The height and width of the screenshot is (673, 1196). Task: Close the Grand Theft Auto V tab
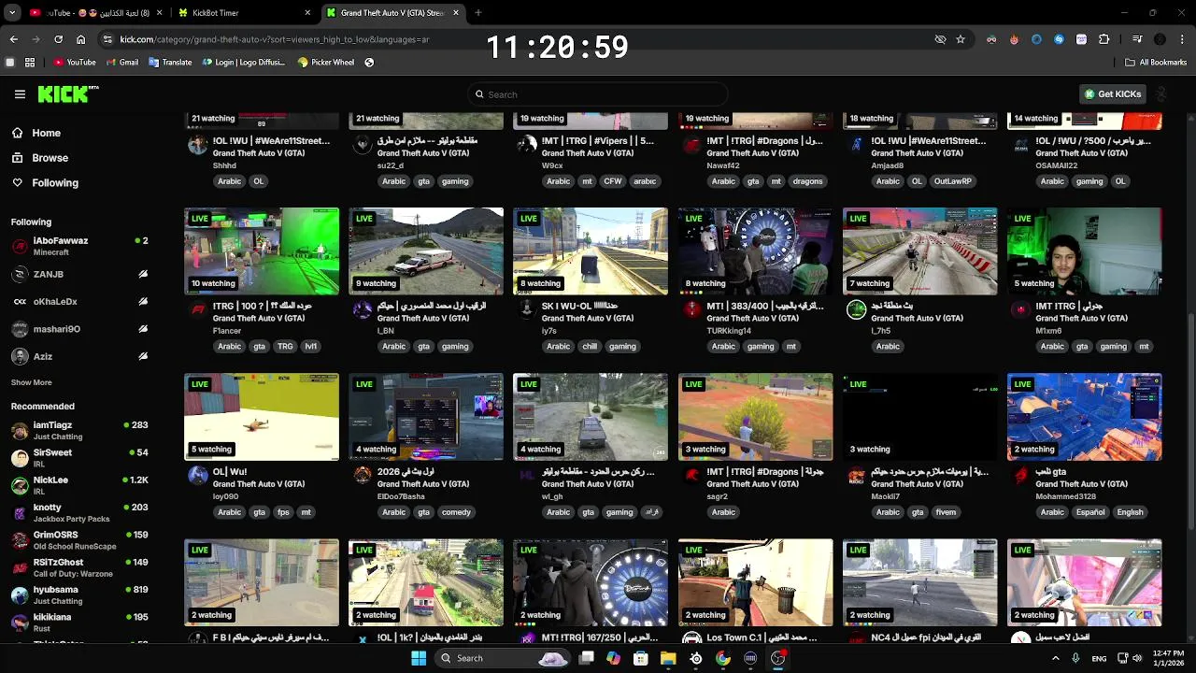coord(456,13)
